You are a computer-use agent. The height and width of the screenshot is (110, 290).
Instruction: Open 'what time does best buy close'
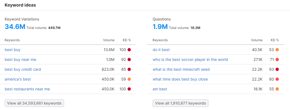[180, 79]
